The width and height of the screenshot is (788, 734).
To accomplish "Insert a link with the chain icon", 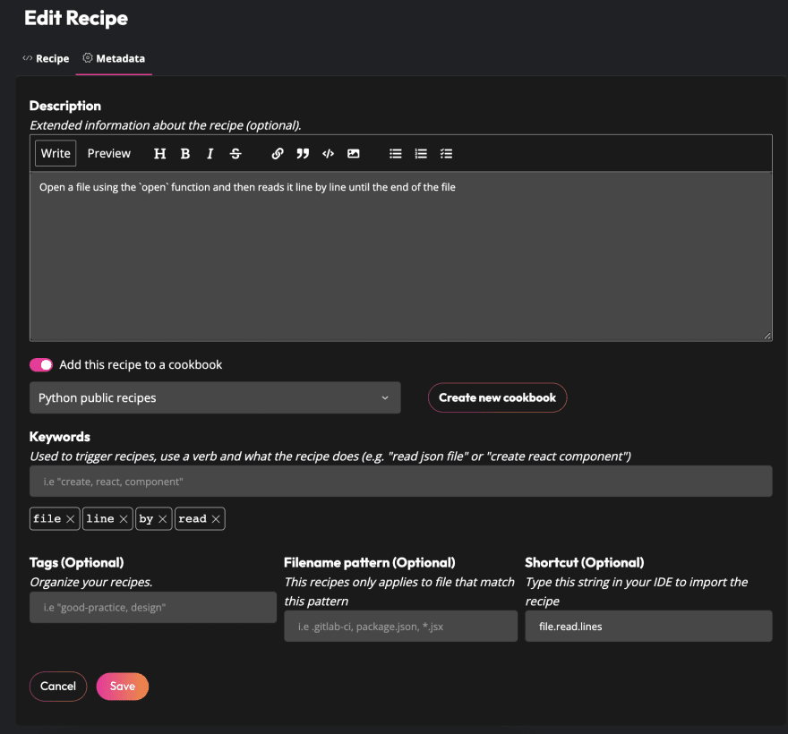I will pos(278,154).
